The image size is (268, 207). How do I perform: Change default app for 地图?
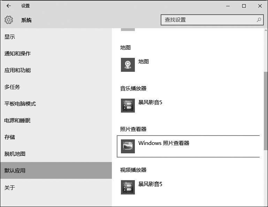click(188, 65)
